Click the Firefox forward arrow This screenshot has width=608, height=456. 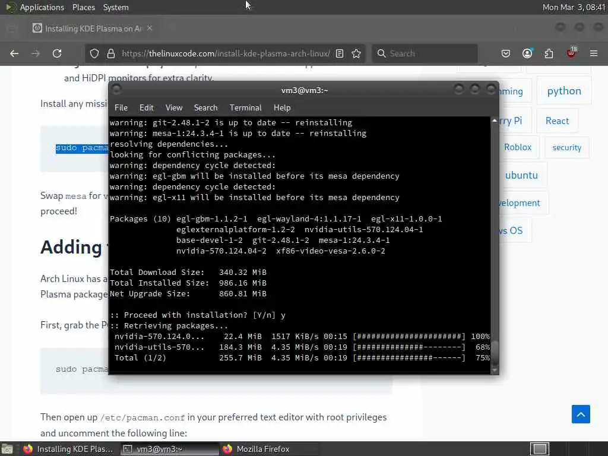pos(36,53)
